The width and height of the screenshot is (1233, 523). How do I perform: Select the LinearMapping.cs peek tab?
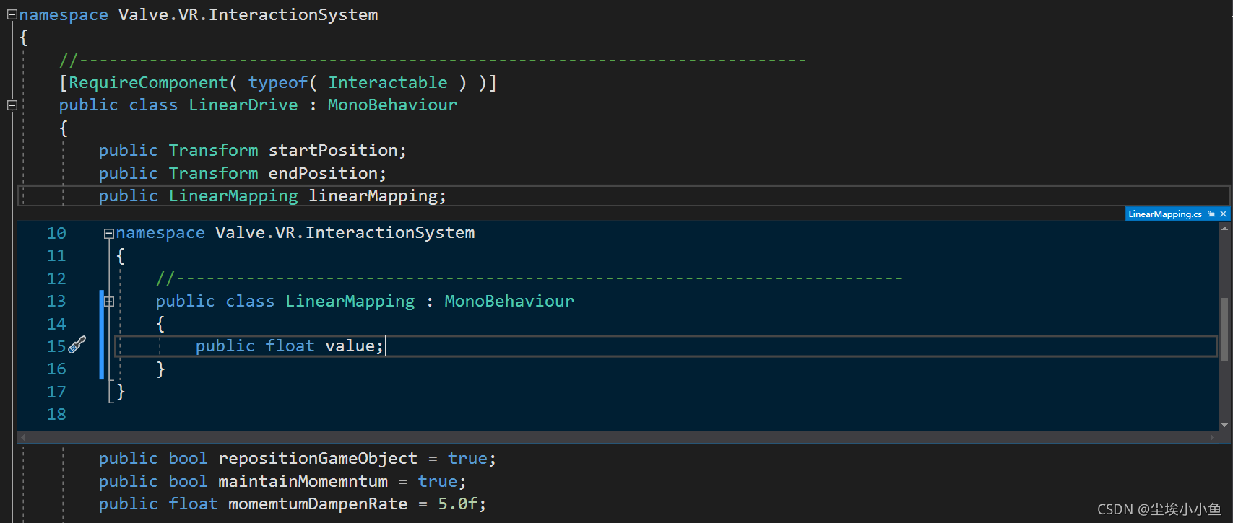(x=1165, y=214)
